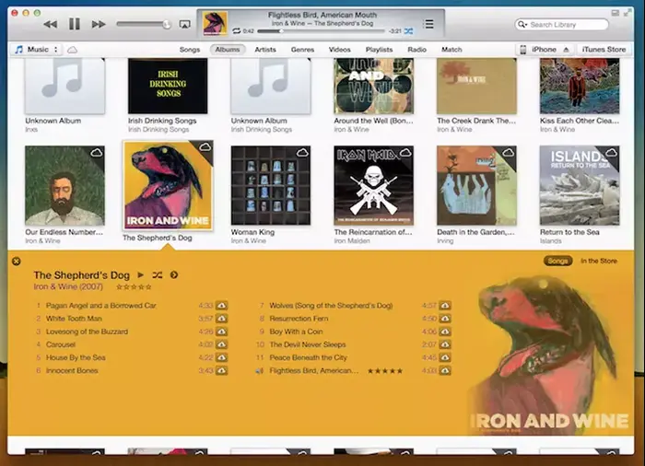Toggle the mini player window icon
Screen dimensions: 645x466
[615, 13]
